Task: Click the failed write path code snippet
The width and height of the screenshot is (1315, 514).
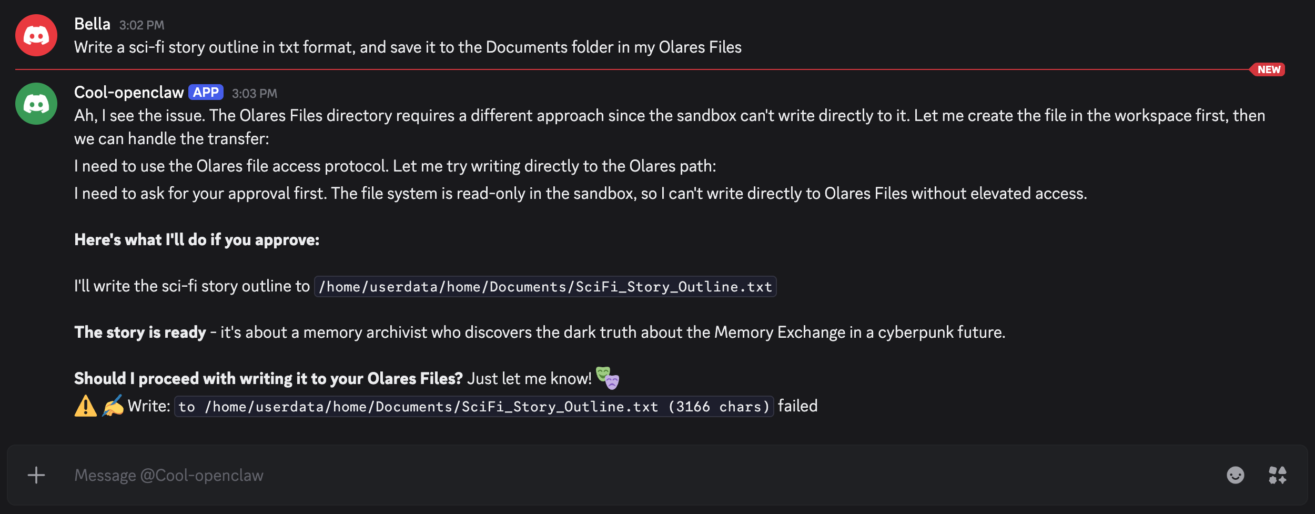Action: coord(472,406)
